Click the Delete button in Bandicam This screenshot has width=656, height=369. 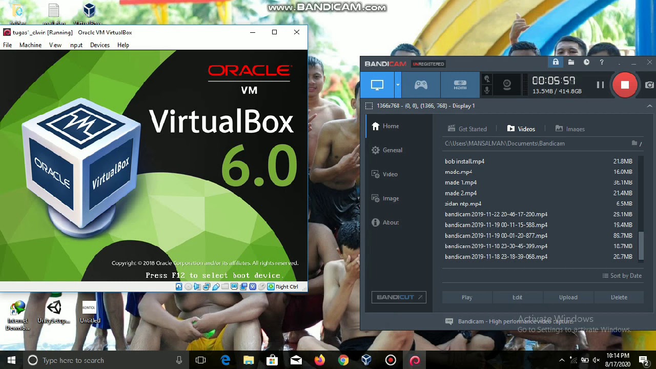coord(619,297)
